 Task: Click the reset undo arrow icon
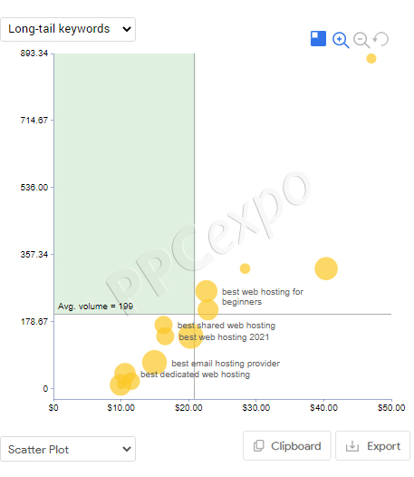pyautogui.click(x=380, y=39)
